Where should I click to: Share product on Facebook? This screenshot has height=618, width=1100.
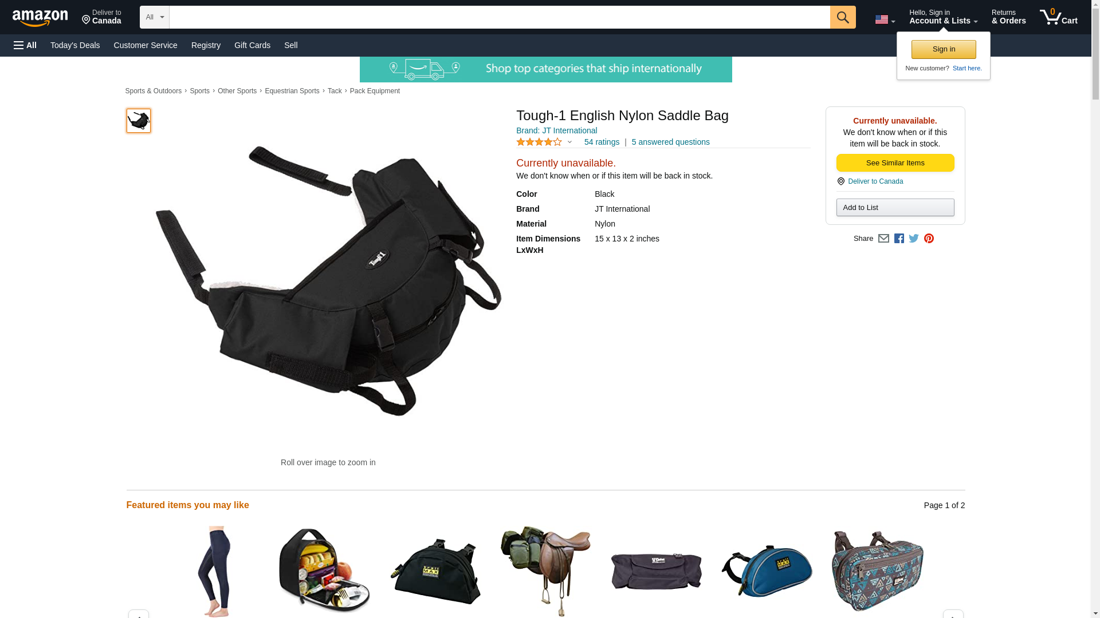tap(899, 239)
